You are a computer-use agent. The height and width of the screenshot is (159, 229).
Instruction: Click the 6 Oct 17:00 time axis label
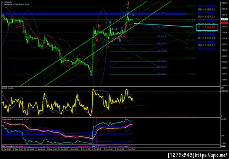tap(131, 149)
